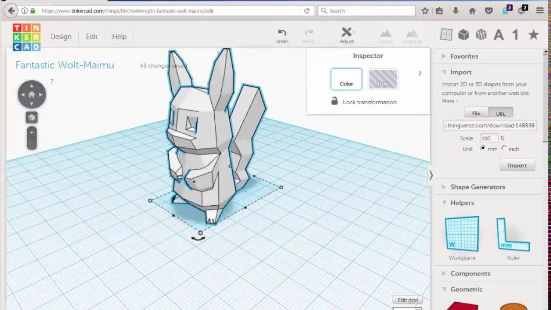Set shape to Hole in Inspector

383,79
